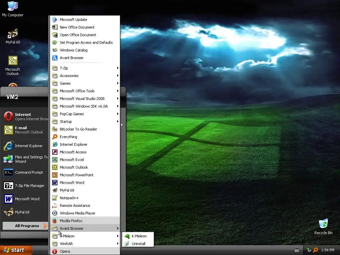Screen dimensions: 340x255
Task: Click the network connection tray icon
Action: 309,250
